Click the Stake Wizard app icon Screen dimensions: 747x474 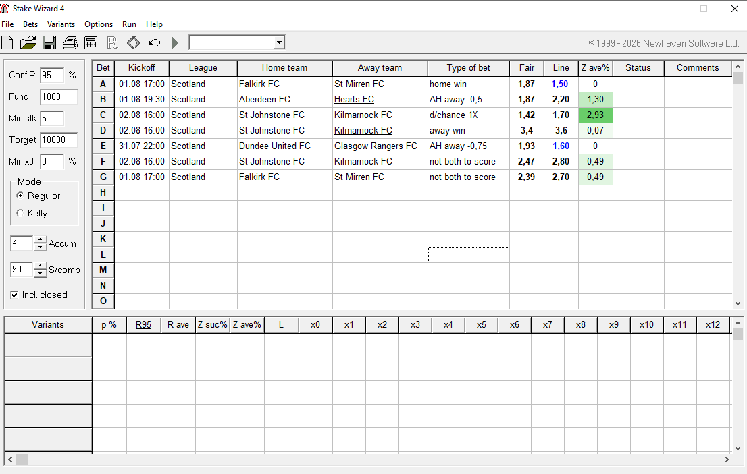click(x=5, y=9)
